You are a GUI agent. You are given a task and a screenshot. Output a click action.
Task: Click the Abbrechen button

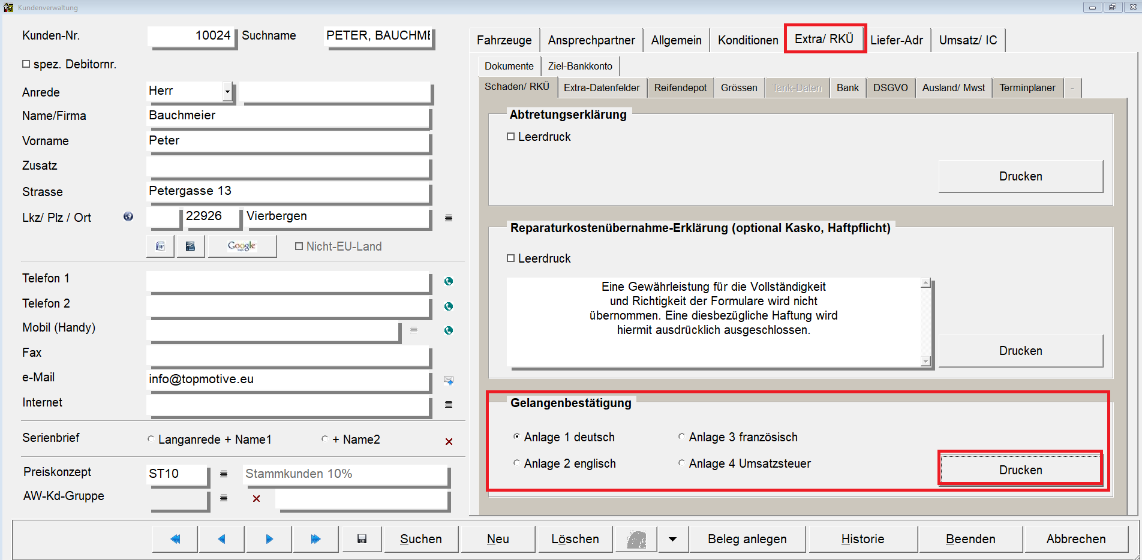coord(1076,539)
